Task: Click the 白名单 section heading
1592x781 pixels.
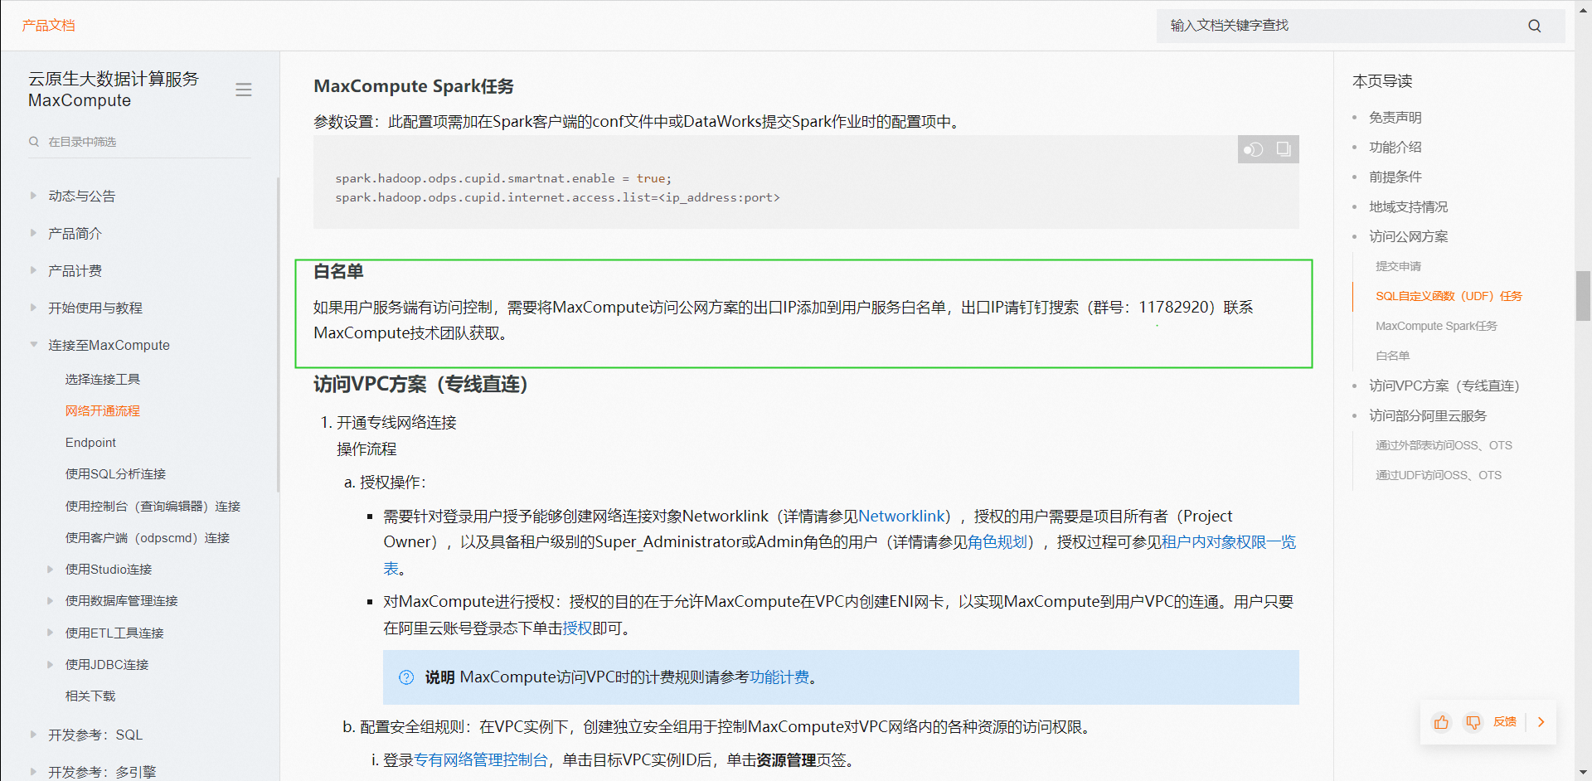Action: pyautogui.click(x=338, y=272)
